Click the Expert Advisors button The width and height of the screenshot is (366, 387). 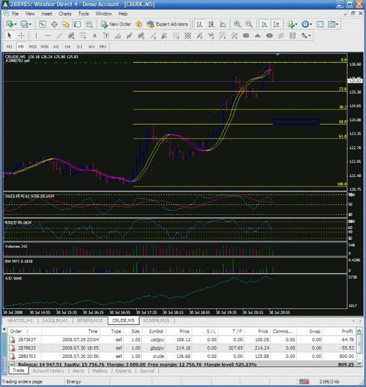(x=167, y=24)
